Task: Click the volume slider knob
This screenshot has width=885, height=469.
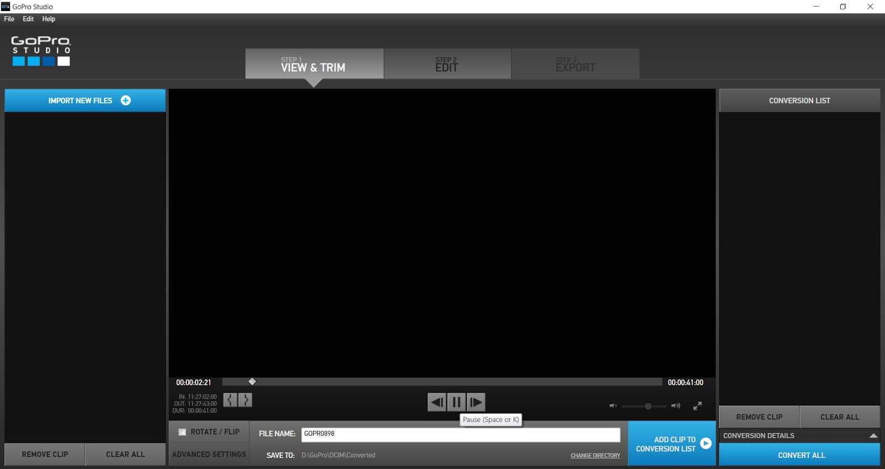Action: (x=648, y=406)
